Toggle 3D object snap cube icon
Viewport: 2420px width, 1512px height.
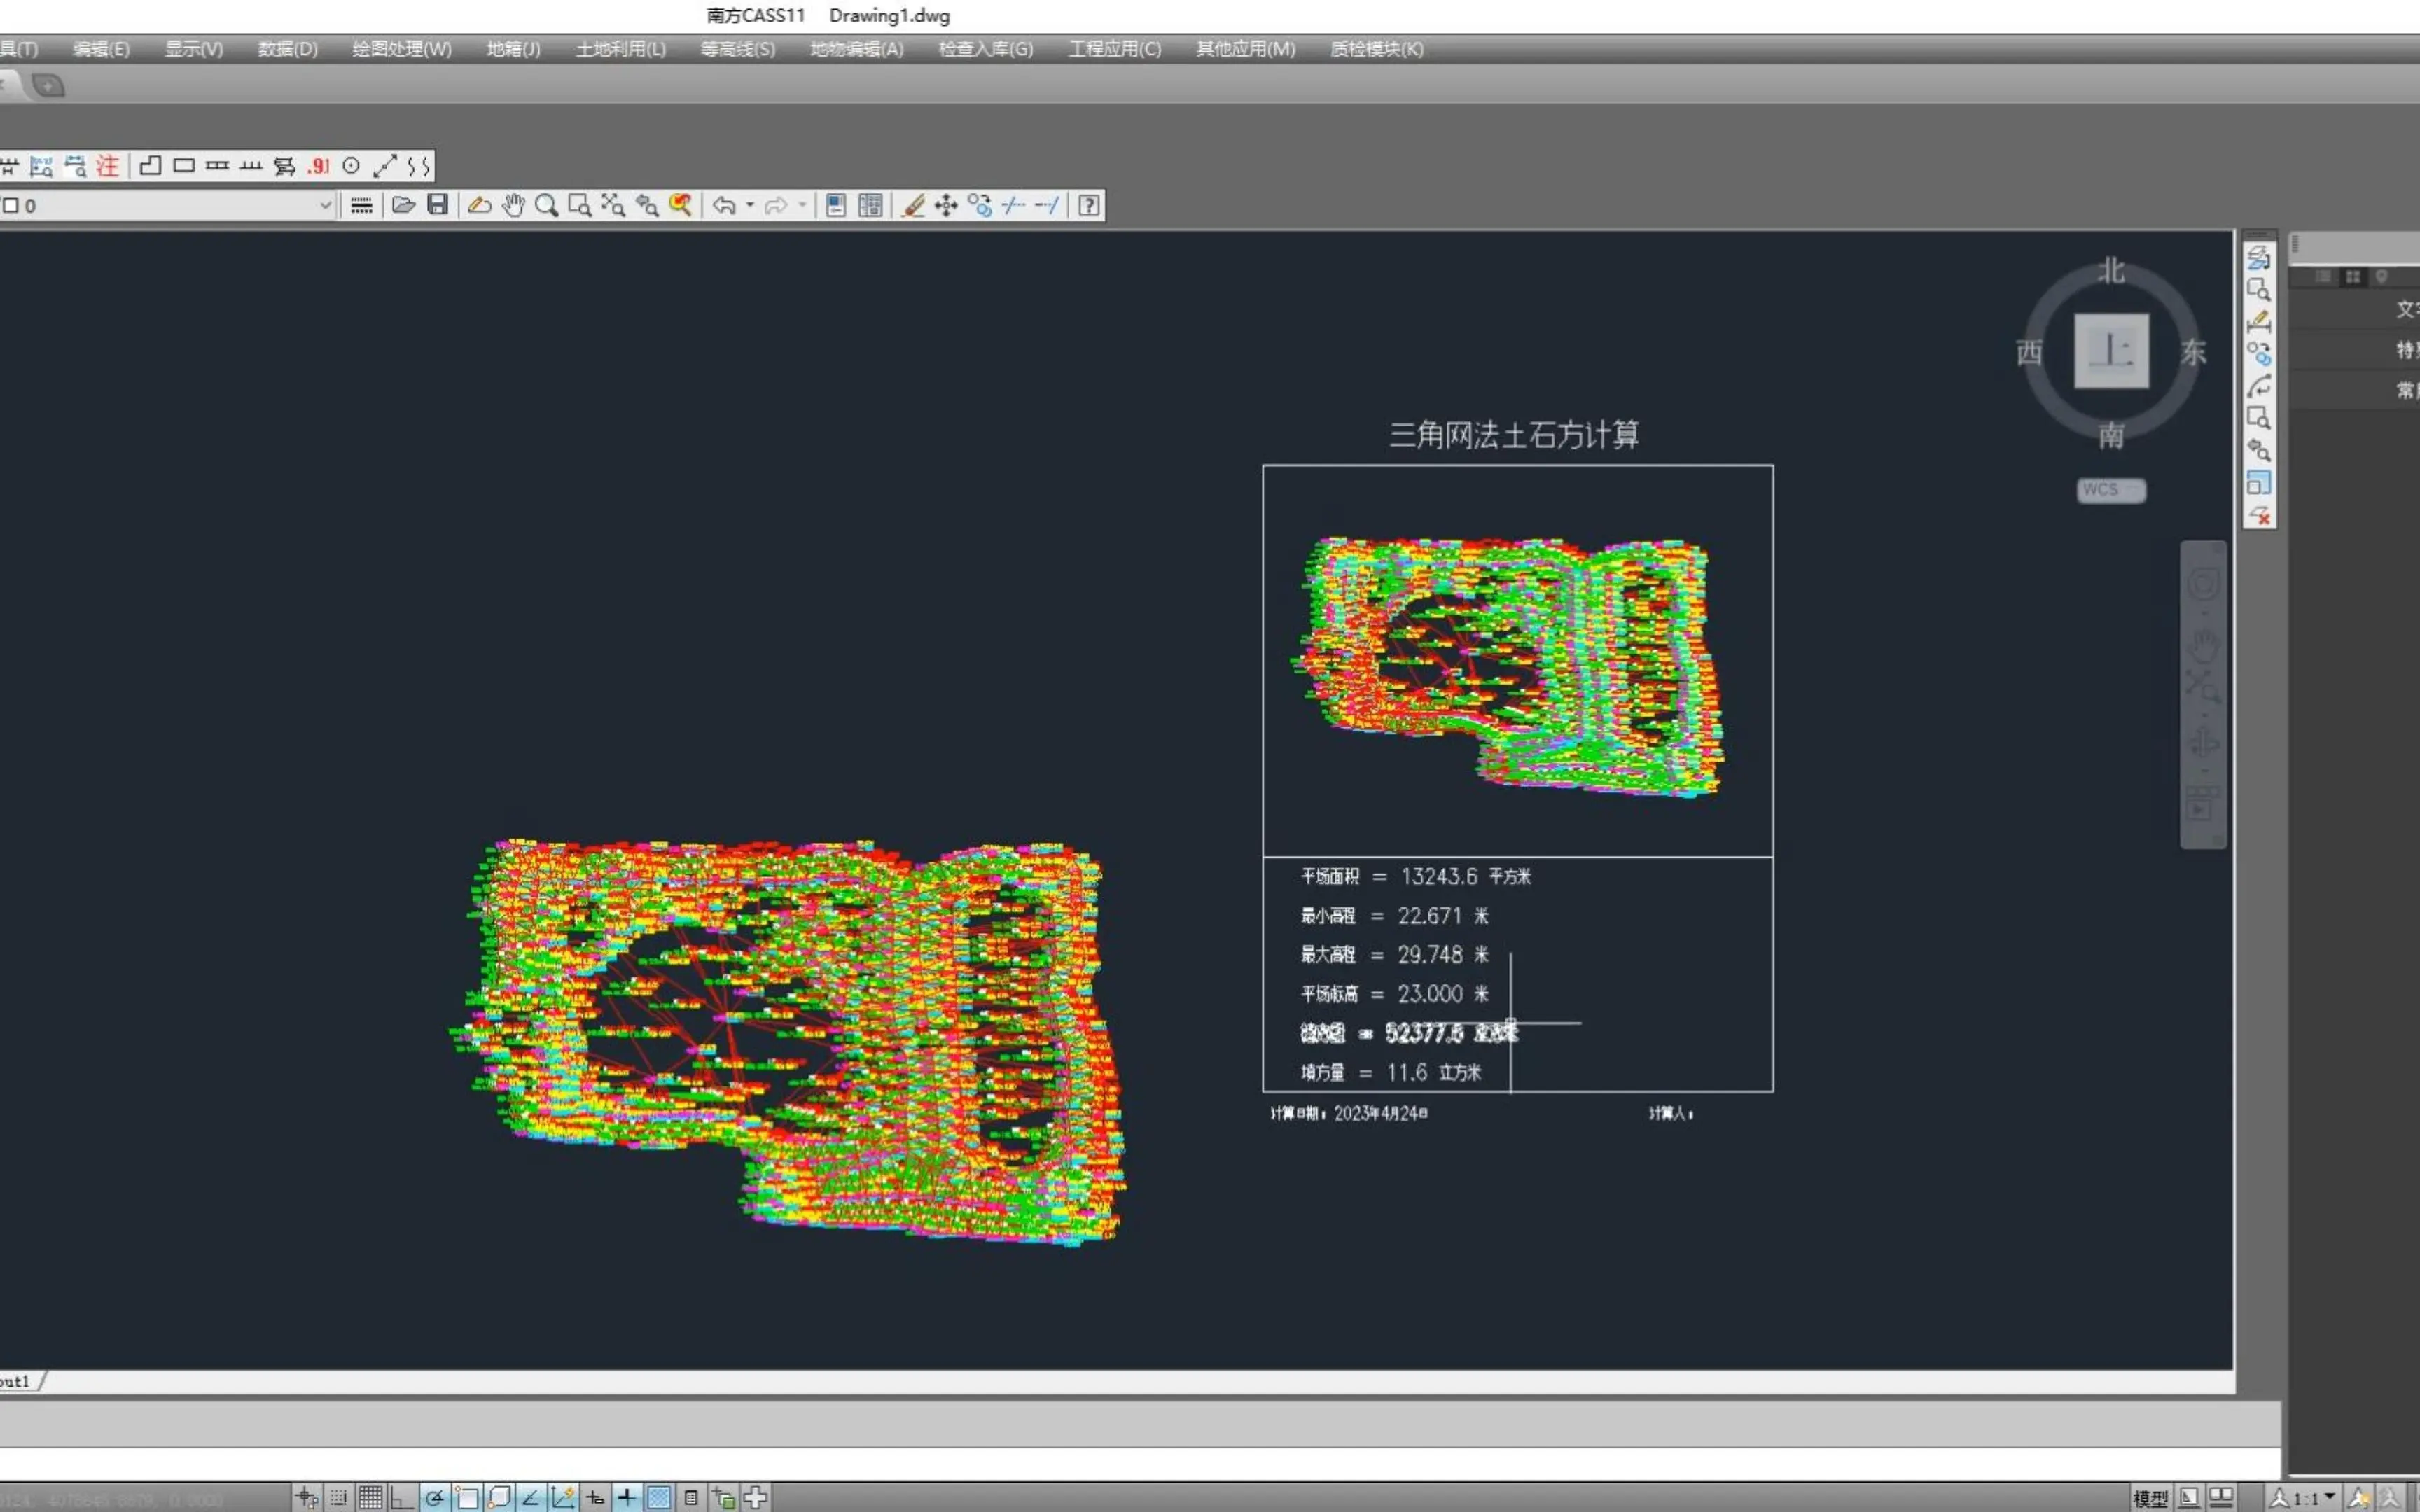499,1497
